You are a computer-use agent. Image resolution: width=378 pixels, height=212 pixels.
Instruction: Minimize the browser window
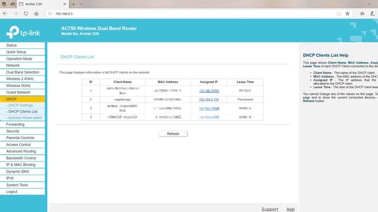click(369, 4)
